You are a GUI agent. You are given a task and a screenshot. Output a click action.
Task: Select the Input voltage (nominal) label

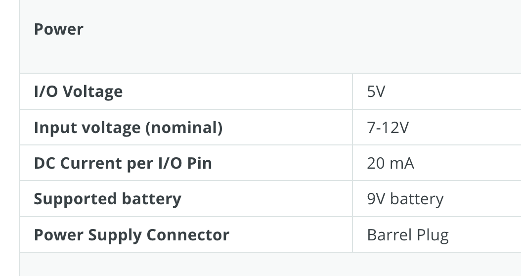pyautogui.click(x=128, y=127)
